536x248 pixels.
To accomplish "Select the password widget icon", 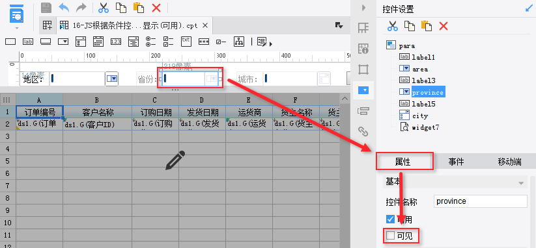I will point(204,42).
